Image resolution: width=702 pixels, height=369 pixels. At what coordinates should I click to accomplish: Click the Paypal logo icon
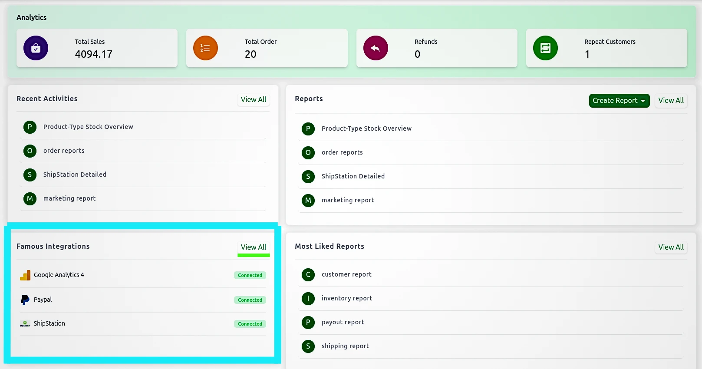(25, 300)
